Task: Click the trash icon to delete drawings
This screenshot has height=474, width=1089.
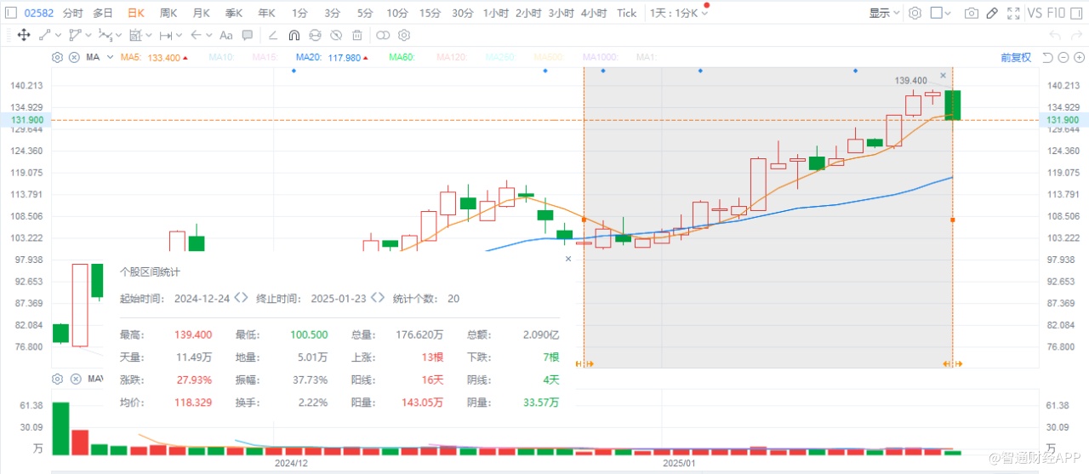Action: point(357,35)
